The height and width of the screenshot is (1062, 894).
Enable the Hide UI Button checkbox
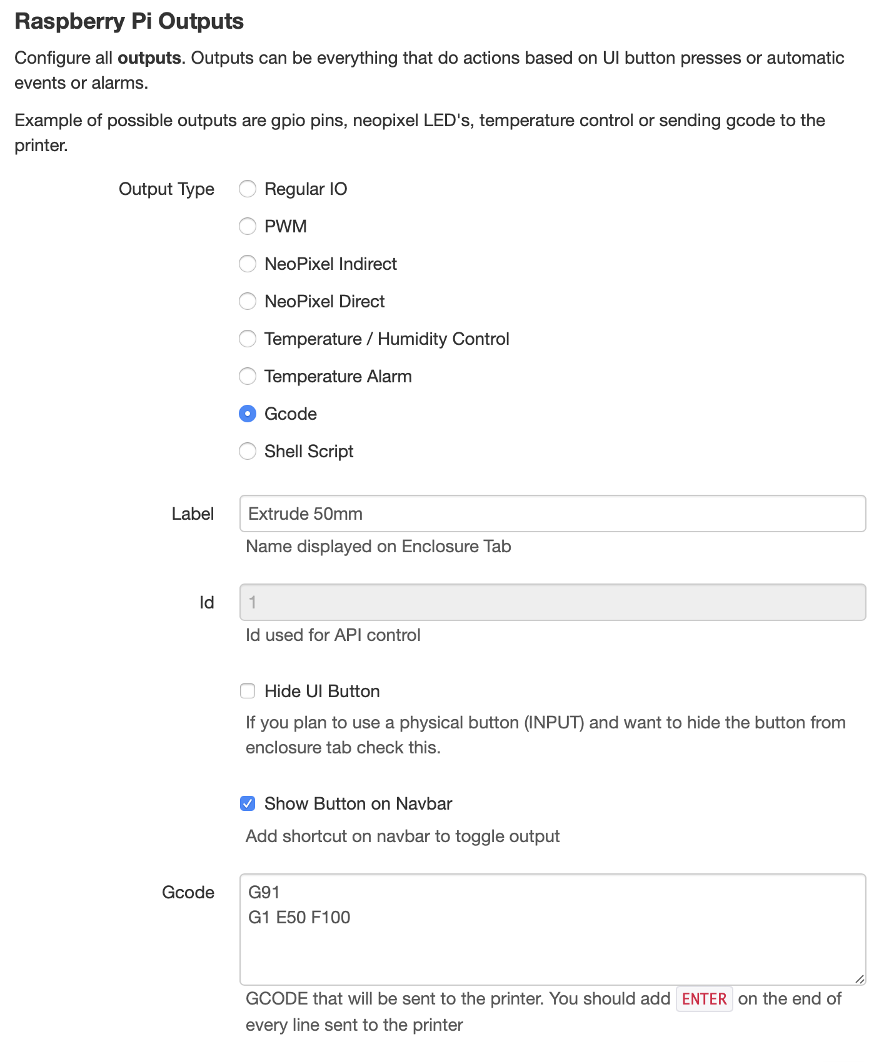pos(248,691)
